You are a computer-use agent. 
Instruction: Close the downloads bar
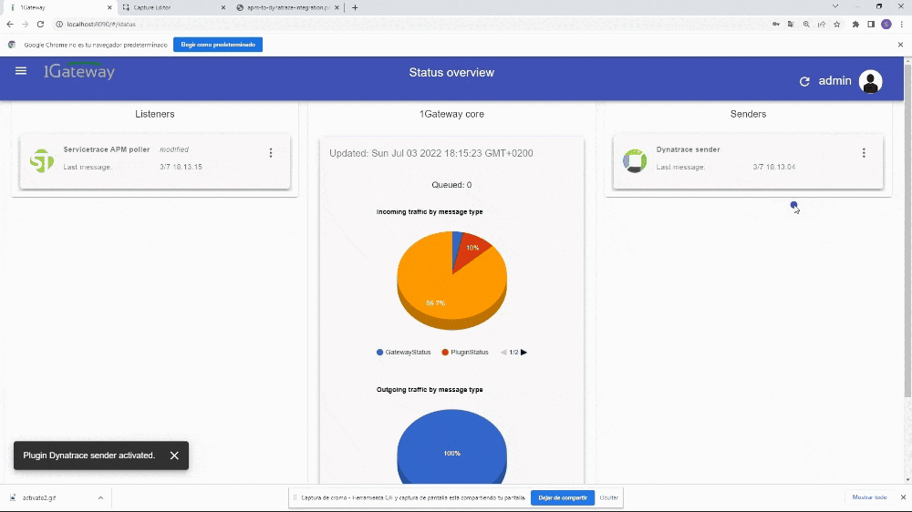[903, 497]
